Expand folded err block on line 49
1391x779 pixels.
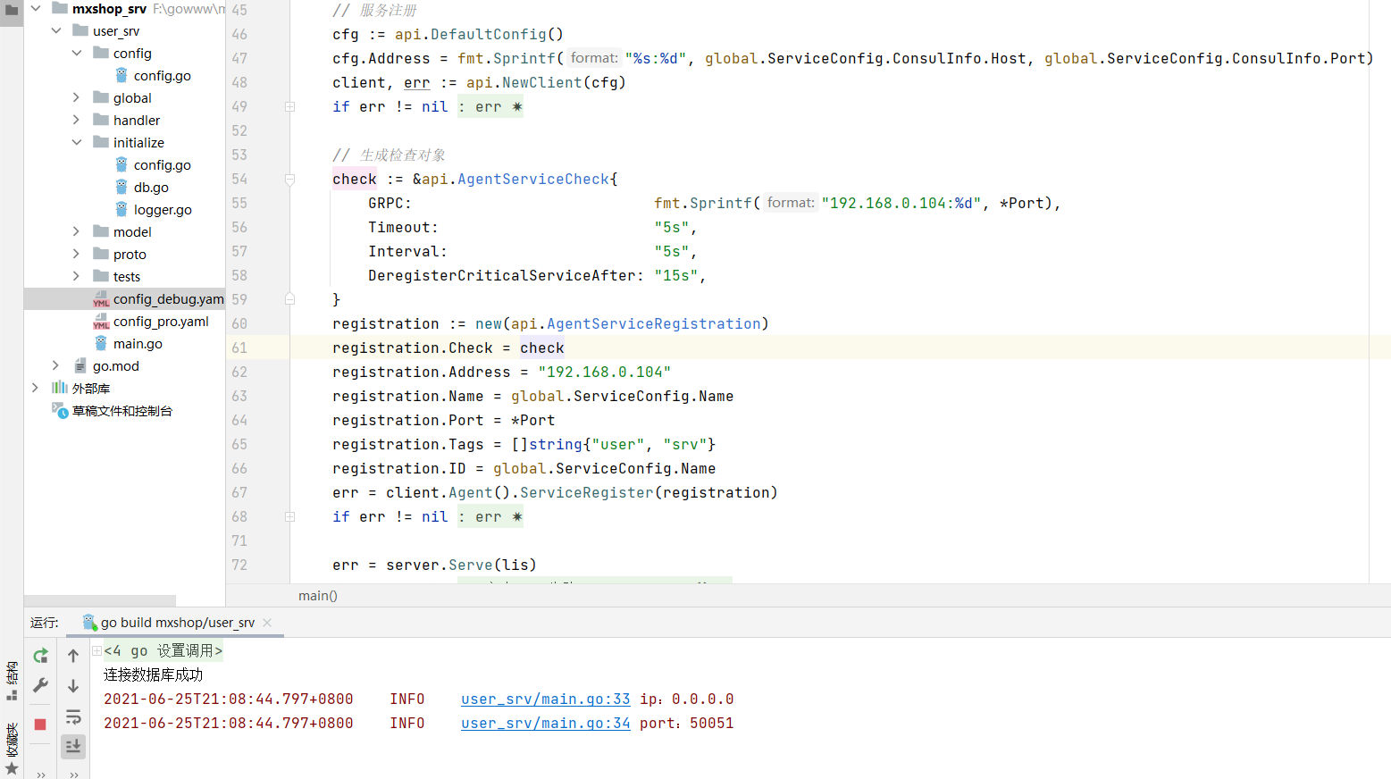point(490,107)
